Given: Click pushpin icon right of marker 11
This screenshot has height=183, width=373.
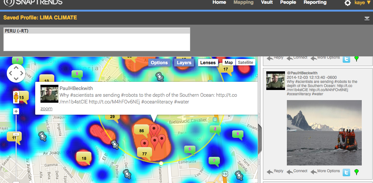Looking at the screenshot, I should coord(42,136).
